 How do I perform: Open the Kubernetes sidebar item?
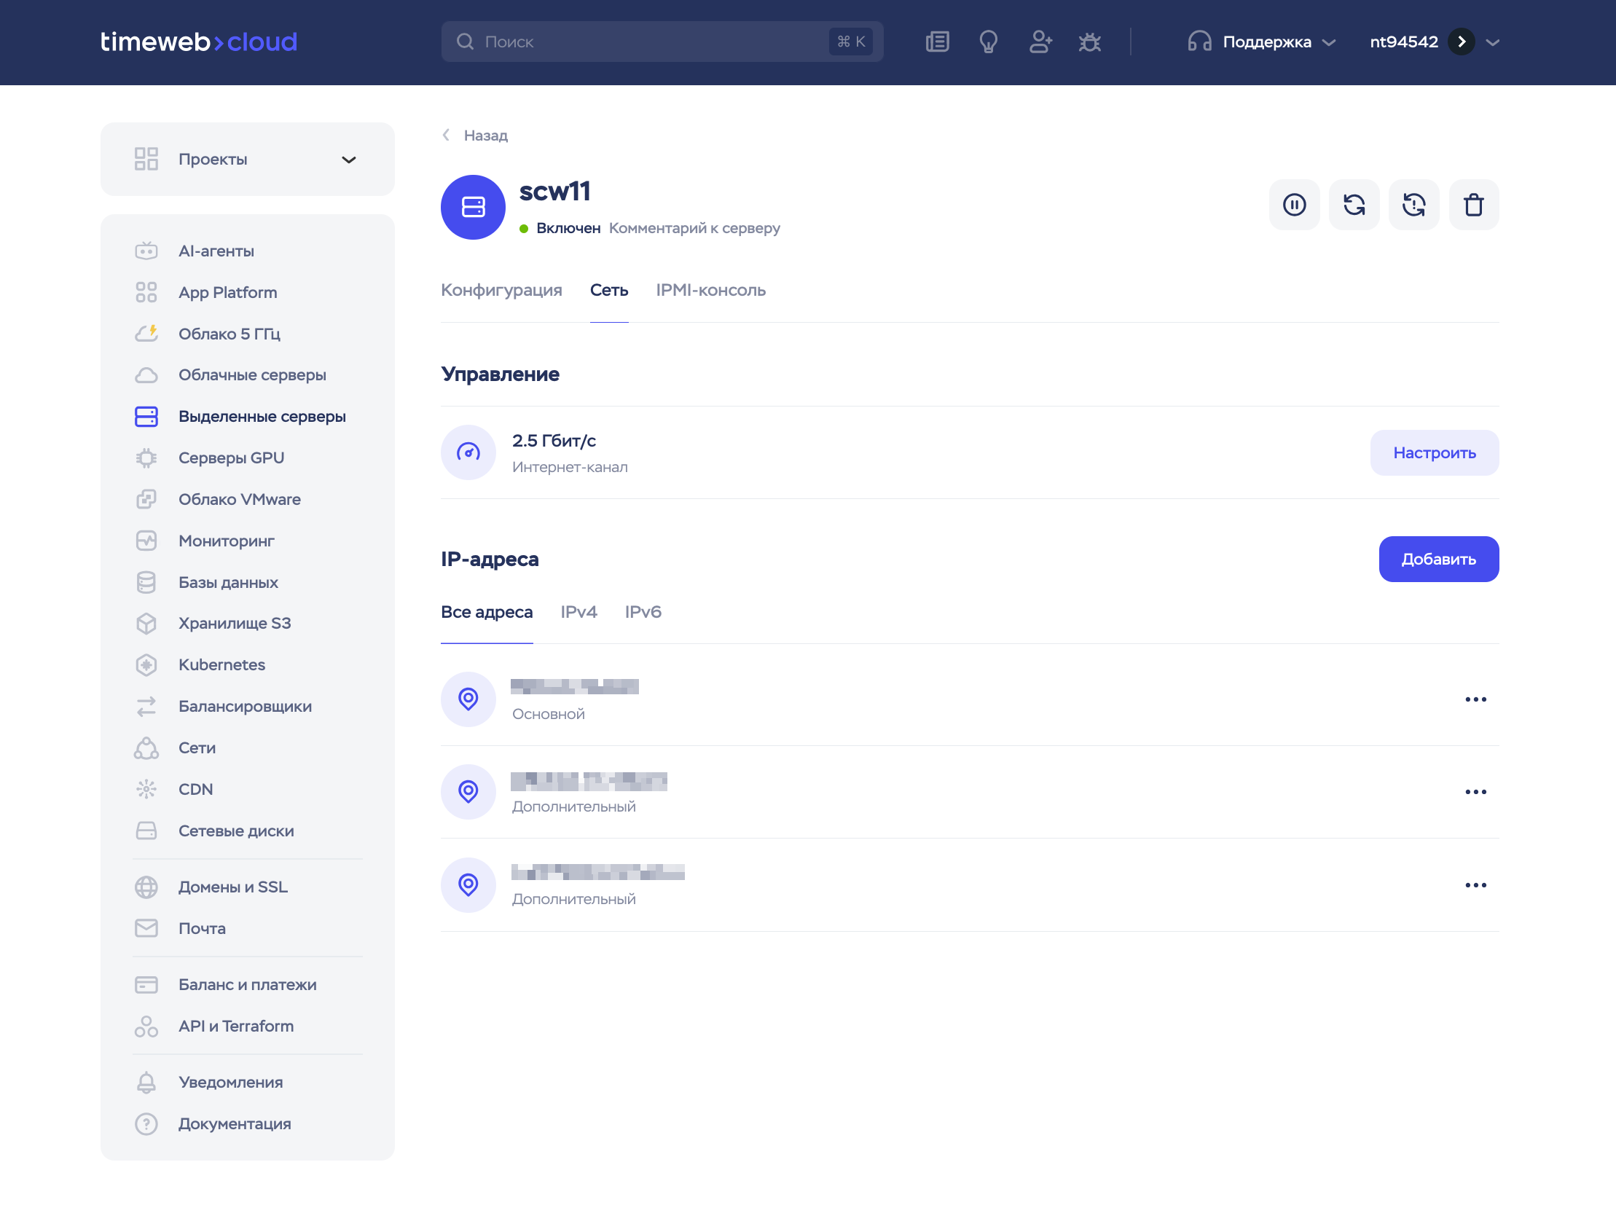point(221,664)
